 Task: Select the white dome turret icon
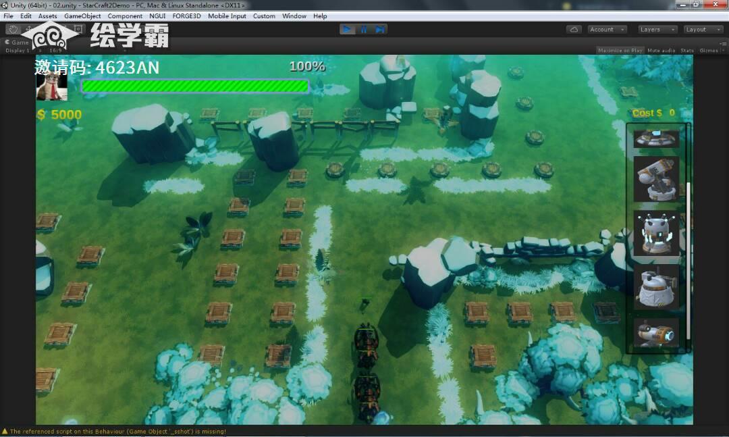(x=656, y=286)
